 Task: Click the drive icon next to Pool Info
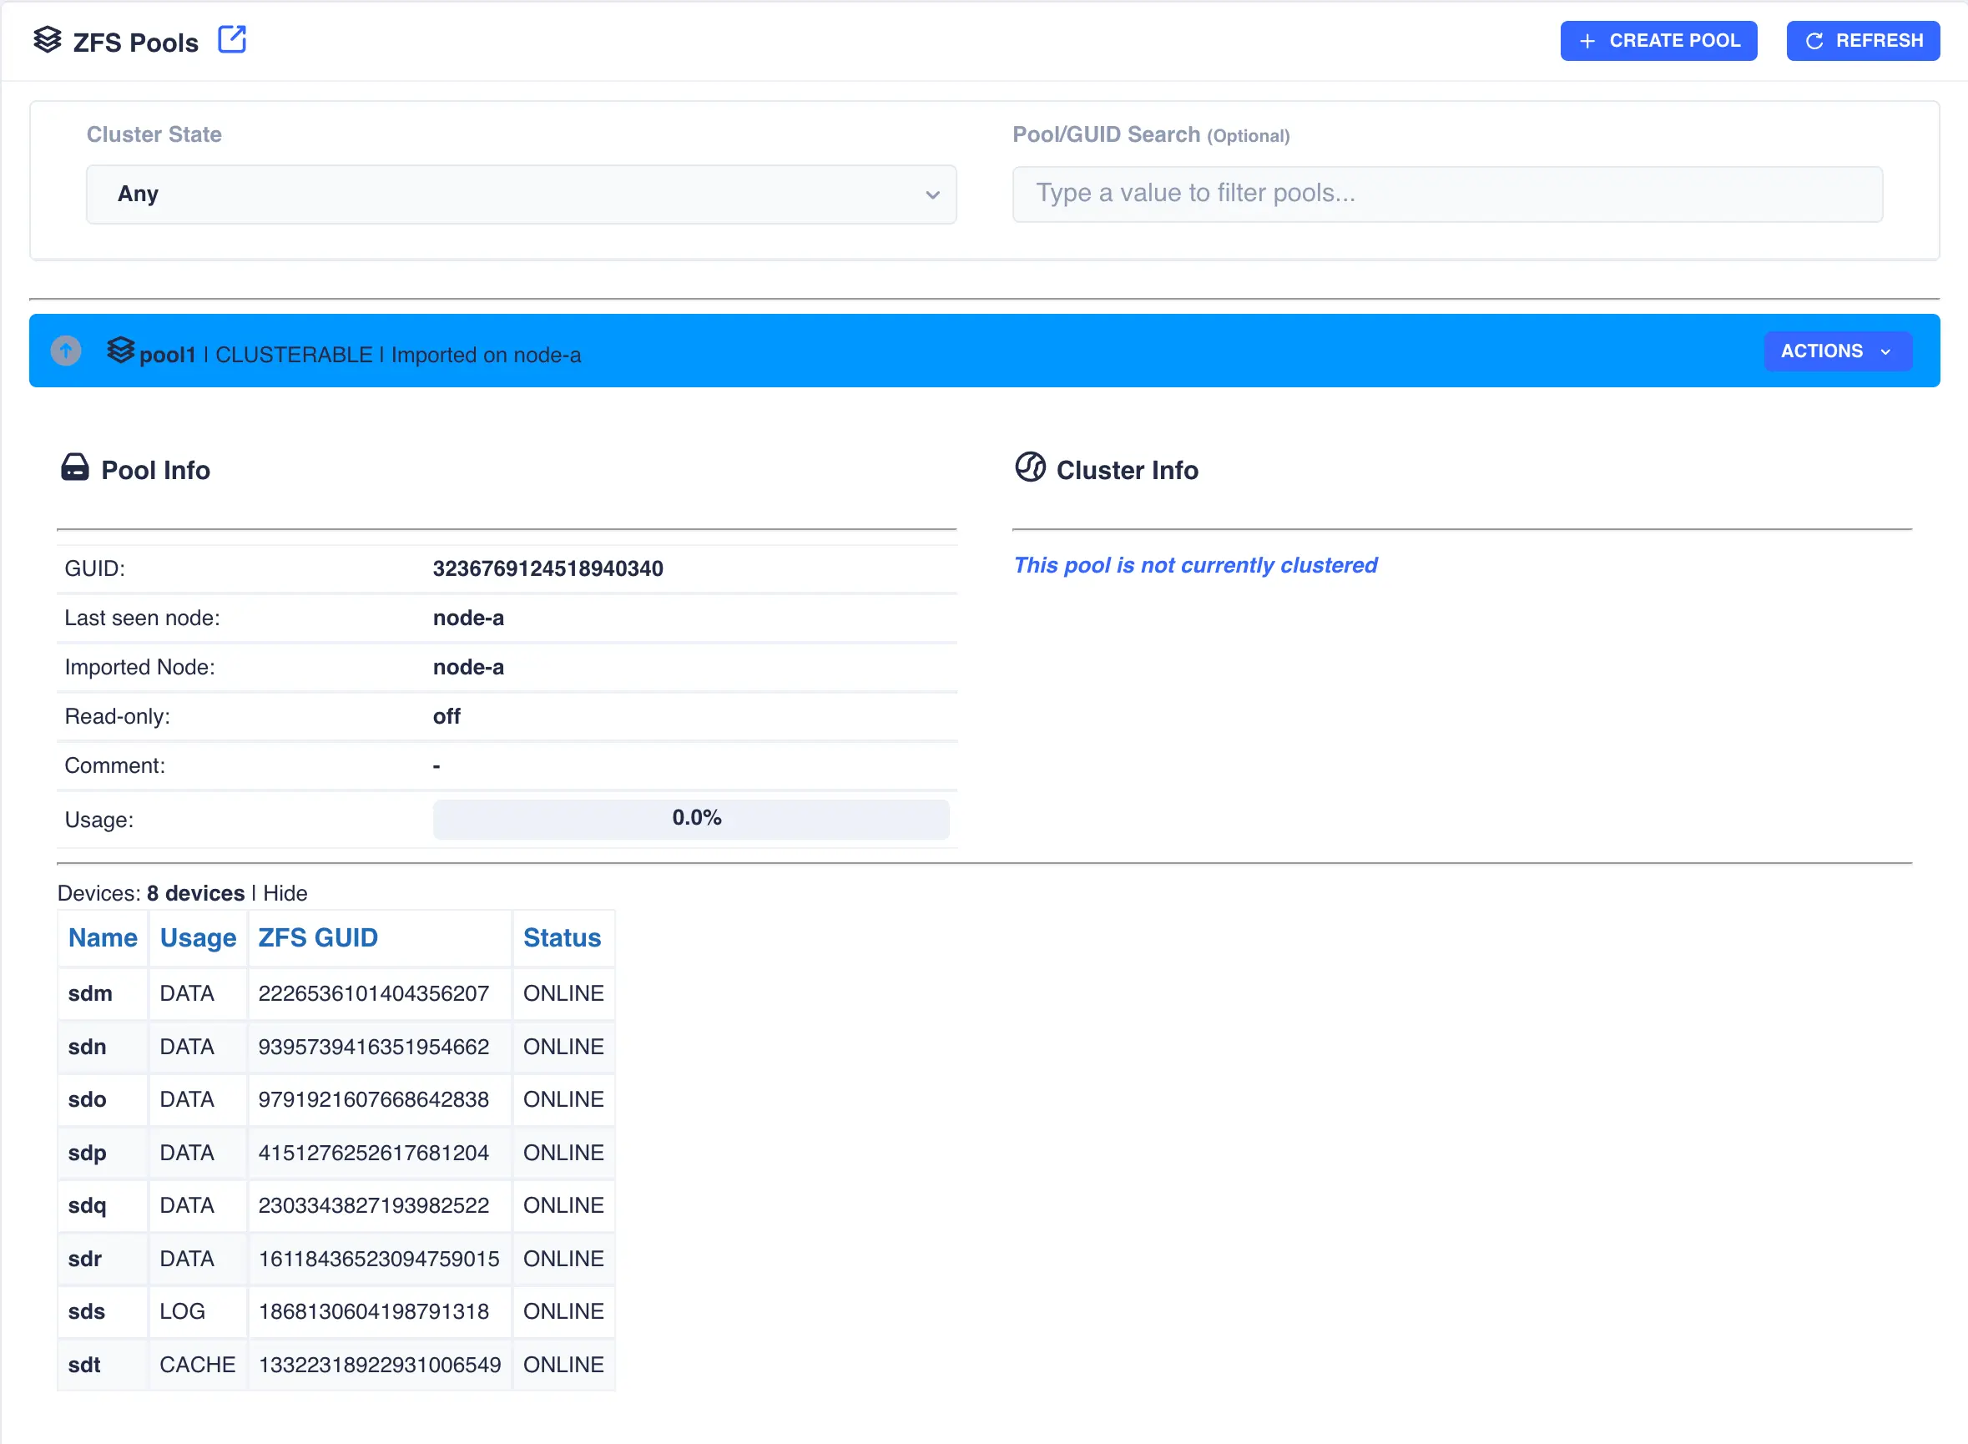pyautogui.click(x=75, y=468)
